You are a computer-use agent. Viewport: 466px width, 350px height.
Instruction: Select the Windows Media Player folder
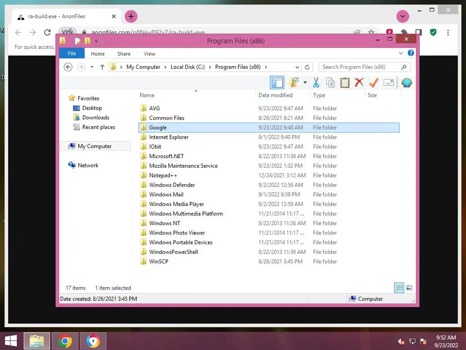coord(176,204)
